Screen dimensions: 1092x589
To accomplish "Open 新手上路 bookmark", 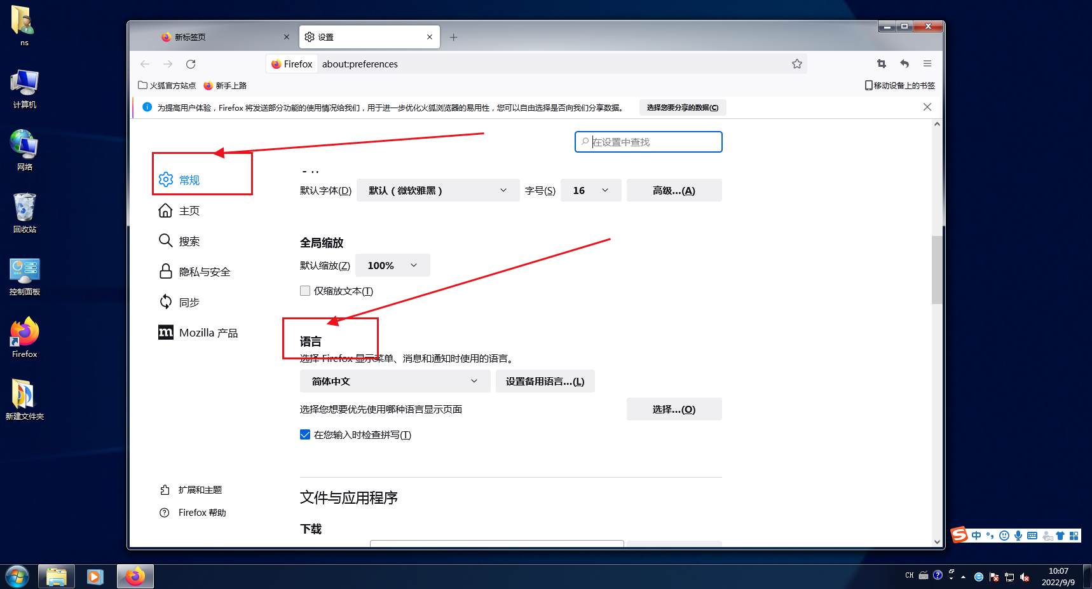I will point(225,85).
